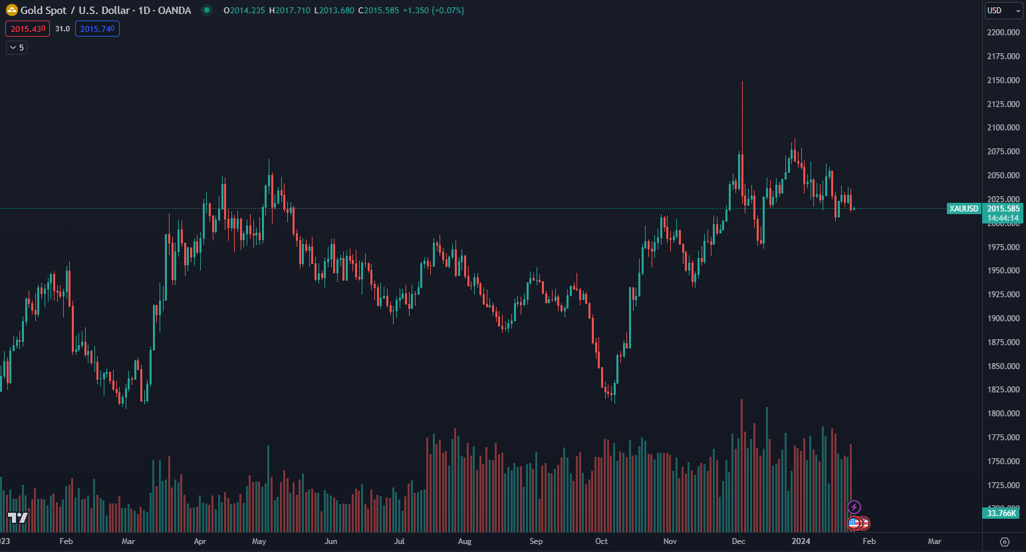
Task: Click the 1925.000 price scale label
Action: 1003,295
